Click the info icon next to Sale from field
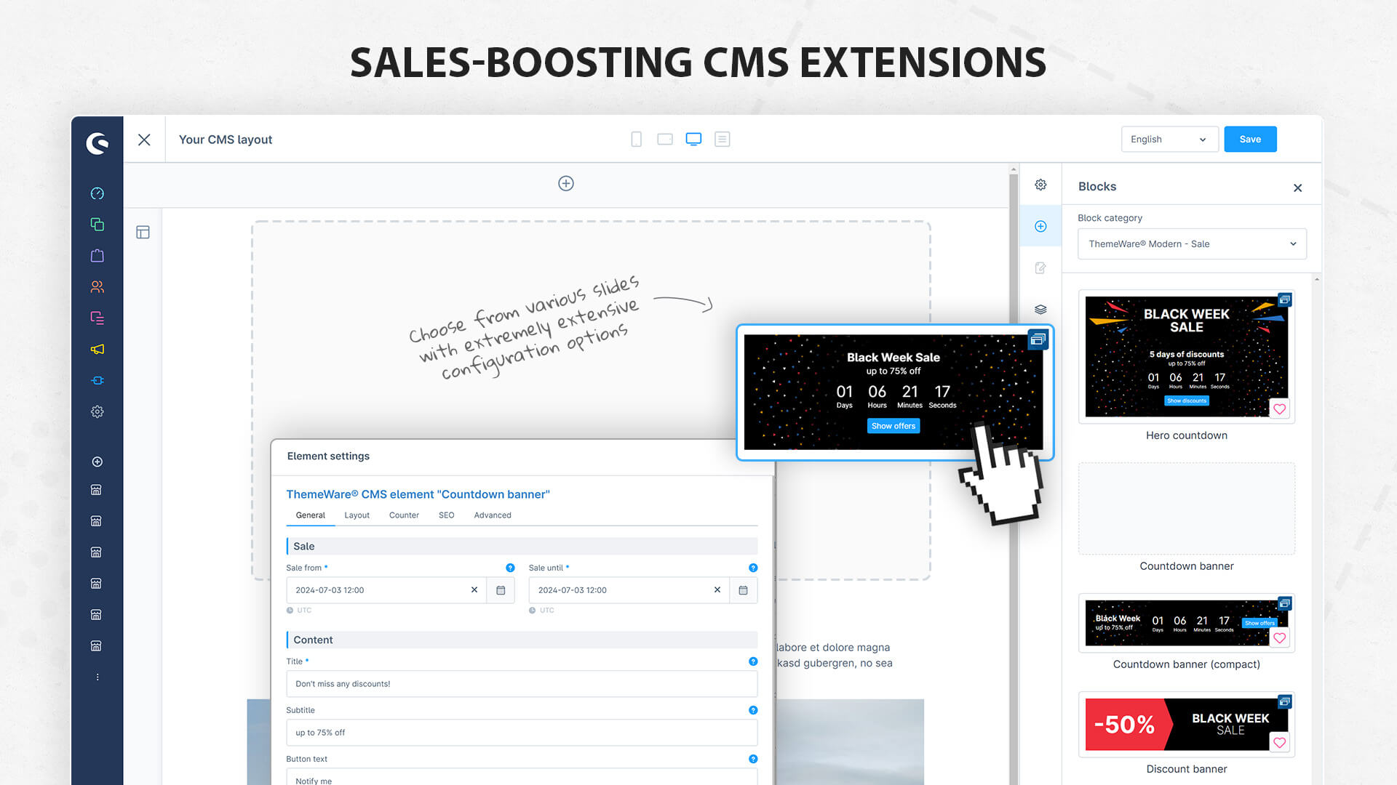 pos(511,568)
